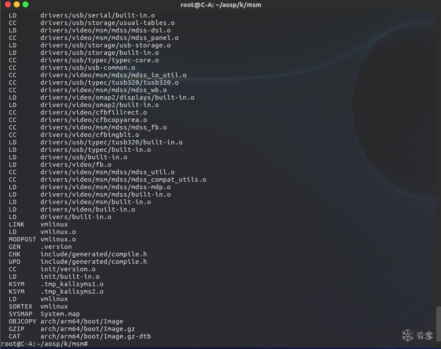
Task: Click drivers/usb/storage/usual-tables.o text
Action: click(x=108, y=23)
